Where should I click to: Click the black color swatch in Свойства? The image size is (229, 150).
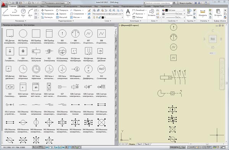(x=166, y=10)
